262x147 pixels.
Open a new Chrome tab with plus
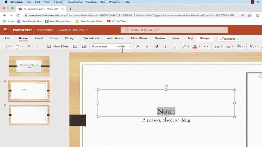coord(70,9)
